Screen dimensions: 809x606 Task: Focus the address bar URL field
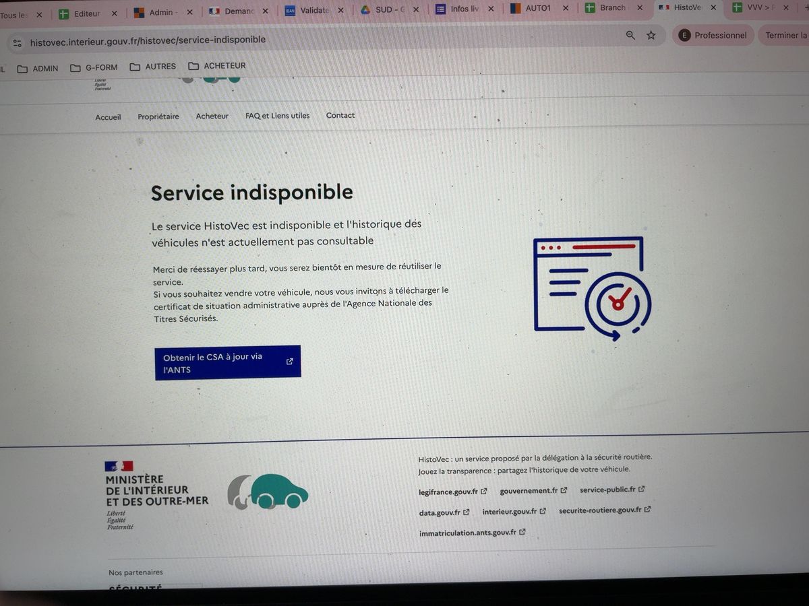click(148, 40)
